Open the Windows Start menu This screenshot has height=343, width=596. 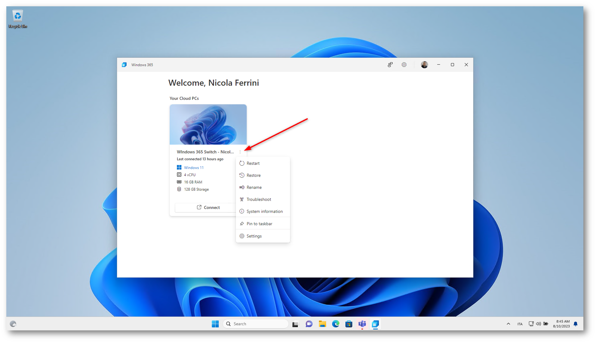pyautogui.click(x=215, y=324)
